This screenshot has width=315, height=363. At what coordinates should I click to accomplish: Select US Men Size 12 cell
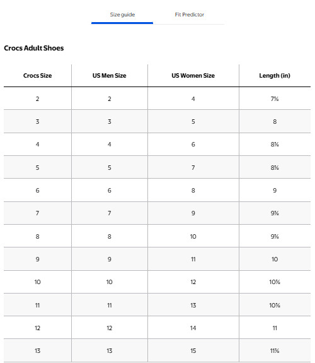tap(110, 328)
